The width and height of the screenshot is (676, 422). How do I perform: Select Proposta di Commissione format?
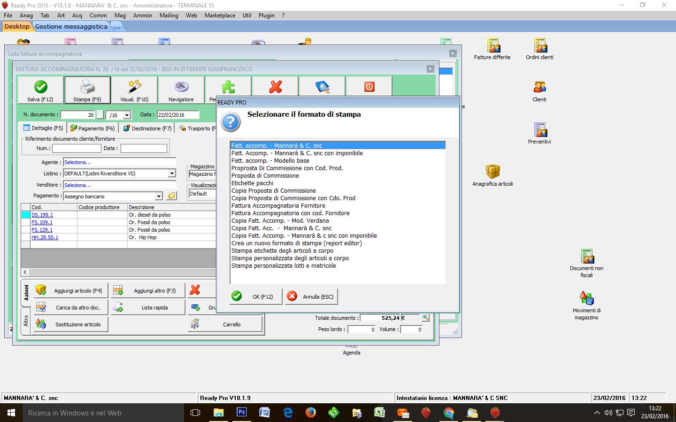(338, 175)
